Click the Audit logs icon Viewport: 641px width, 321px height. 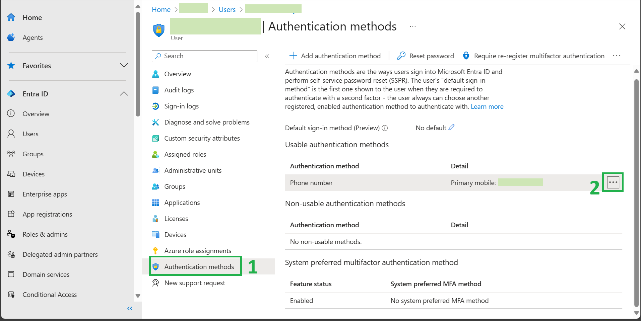click(155, 90)
